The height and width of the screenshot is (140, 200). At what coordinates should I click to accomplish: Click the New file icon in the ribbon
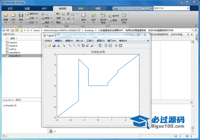click(x=6, y=15)
